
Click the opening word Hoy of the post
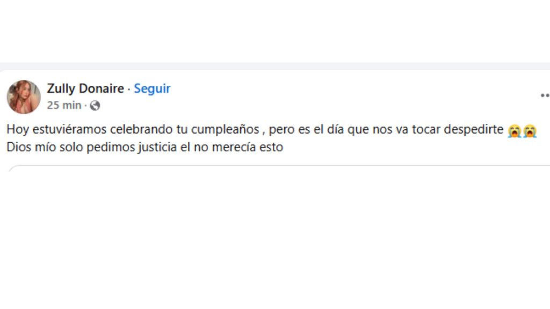(x=18, y=130)
